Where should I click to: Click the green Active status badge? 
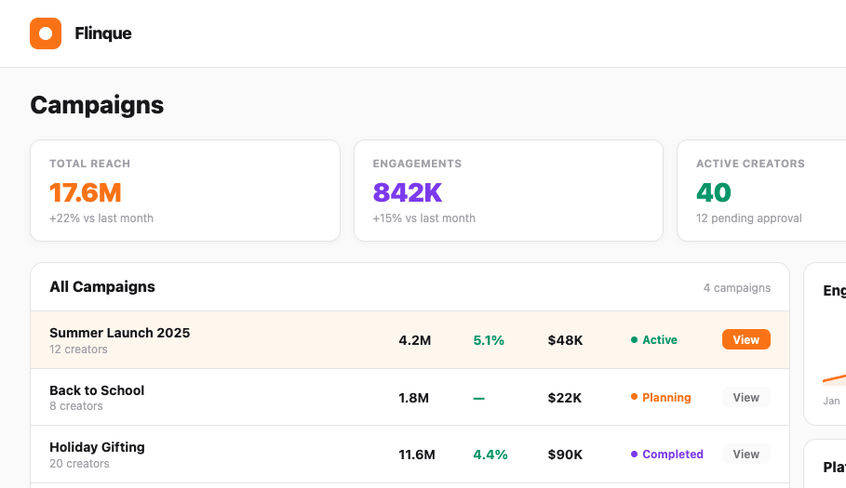[x=654, y=340]
